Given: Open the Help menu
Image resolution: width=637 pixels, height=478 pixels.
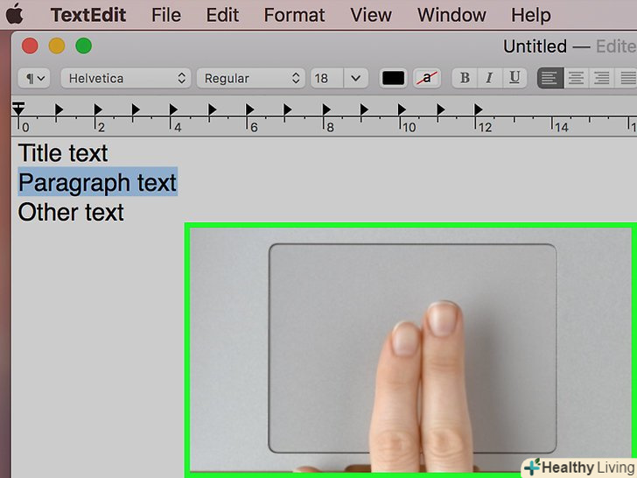Looking at the screenshot, I should [x=531, y=16].
